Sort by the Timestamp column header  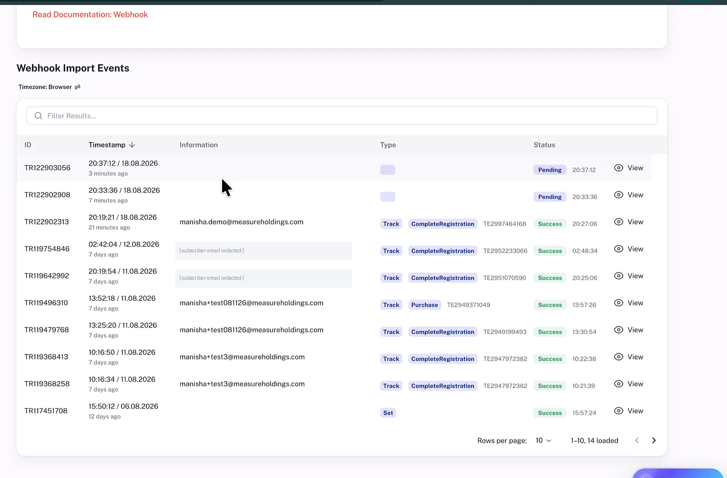pyautogui.click(x=112, y=145)
